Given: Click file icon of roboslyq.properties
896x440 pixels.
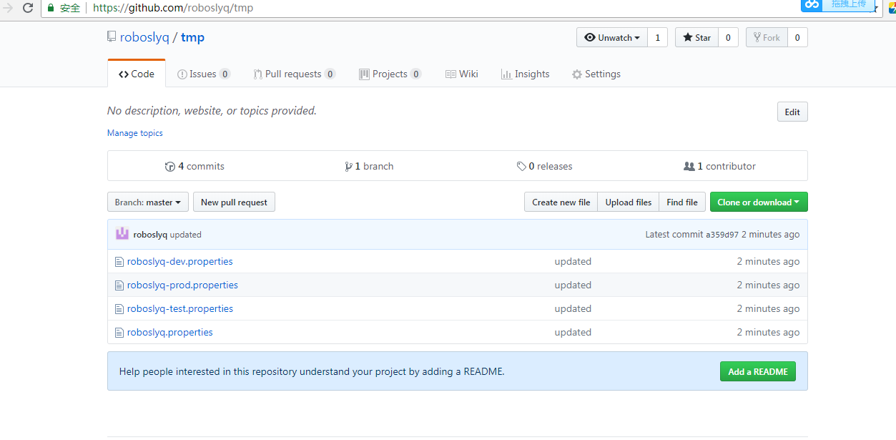Looking at the screenshot, I should point(119,333).
